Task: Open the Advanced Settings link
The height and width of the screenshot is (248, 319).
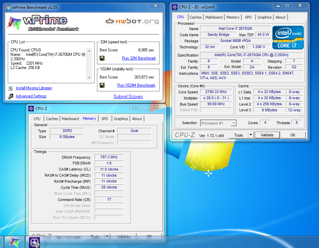Action: coord(31,96)
